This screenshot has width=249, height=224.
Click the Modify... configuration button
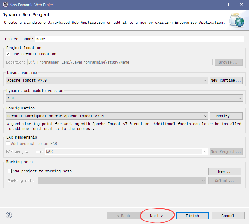[x=226, y=116]
